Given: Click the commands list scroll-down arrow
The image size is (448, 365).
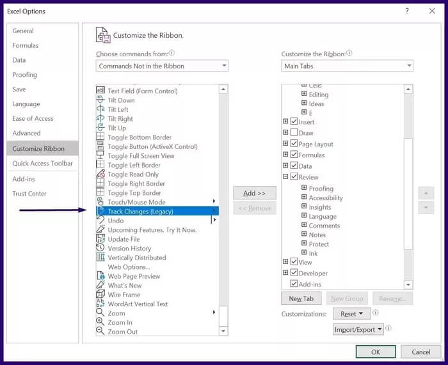Looking at the screenshot, I should pos(223,331).
